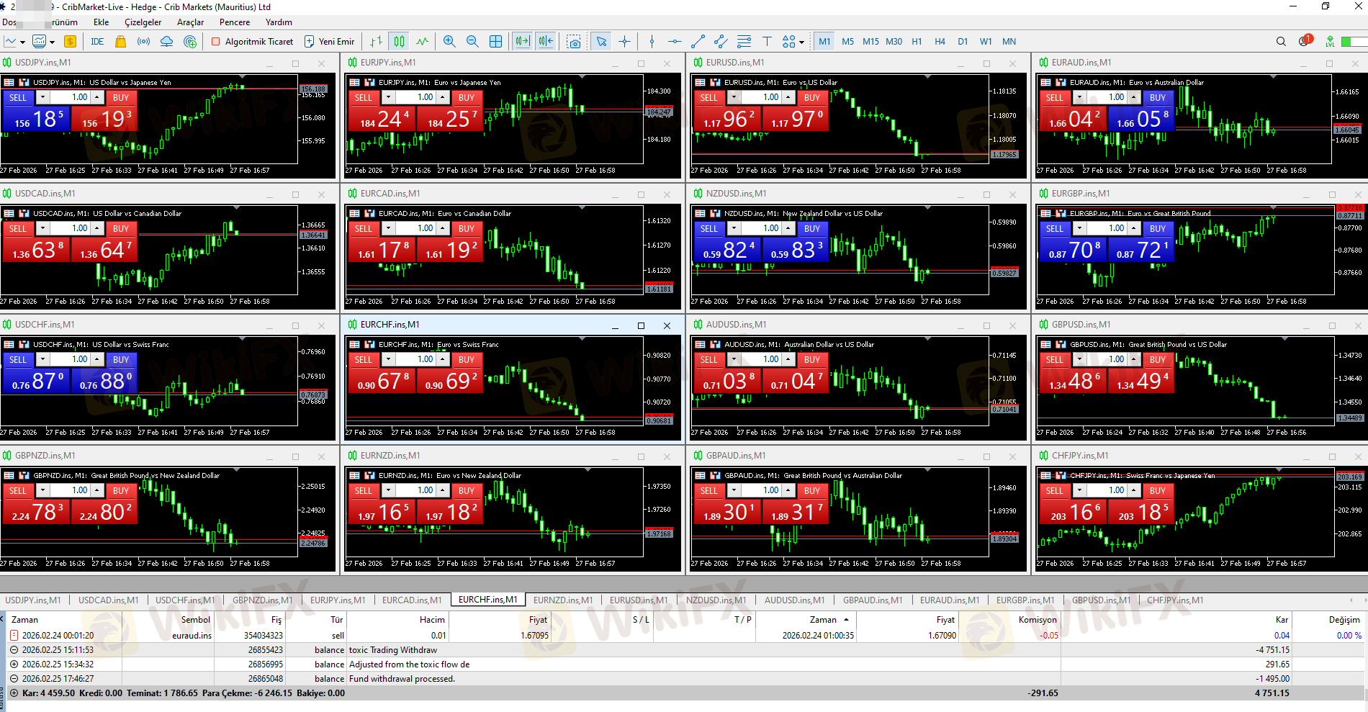Open the indicators list dropdown arrow

[52, 42]
